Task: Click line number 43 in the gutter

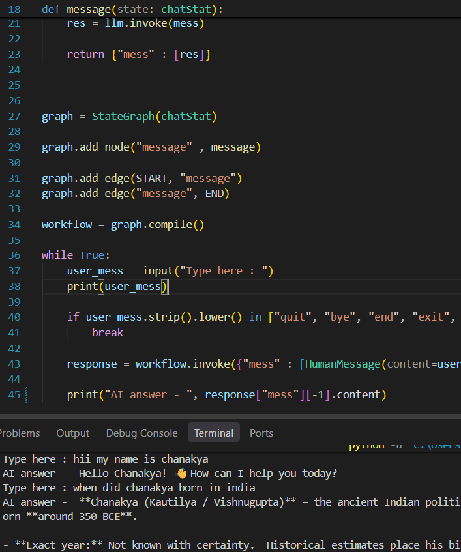Action: [14, 364]
